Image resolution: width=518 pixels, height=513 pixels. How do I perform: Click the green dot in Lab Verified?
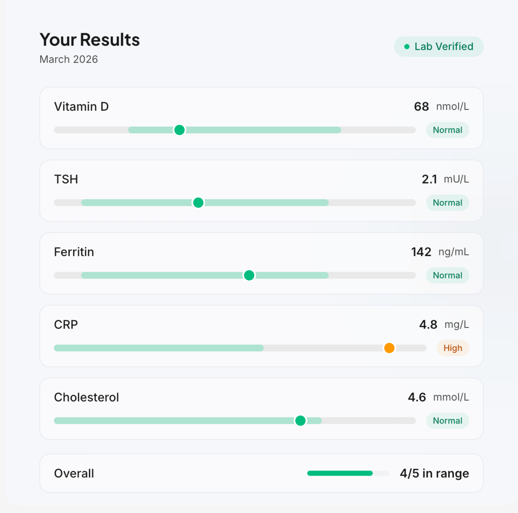406,47
